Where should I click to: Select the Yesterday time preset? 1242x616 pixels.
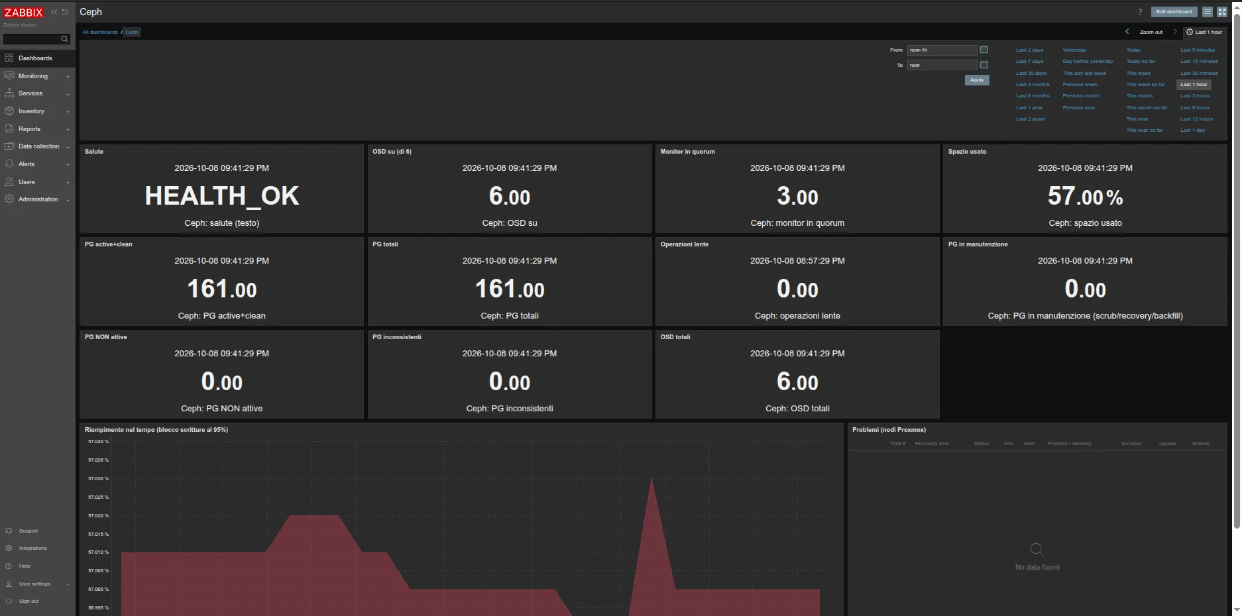1074,50
